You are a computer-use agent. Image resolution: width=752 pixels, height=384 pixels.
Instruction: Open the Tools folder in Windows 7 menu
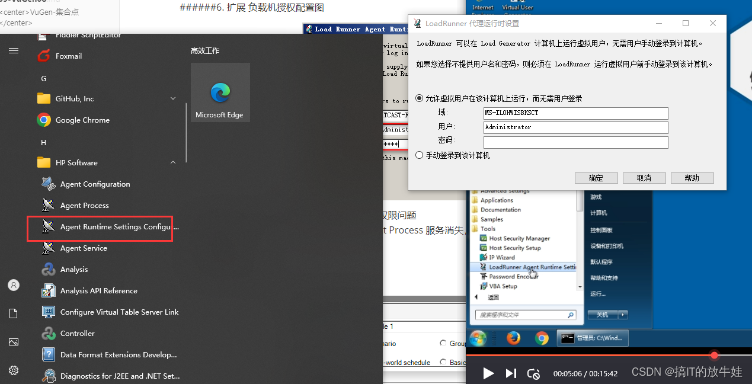pyautogui.click(x=484, y=229)
